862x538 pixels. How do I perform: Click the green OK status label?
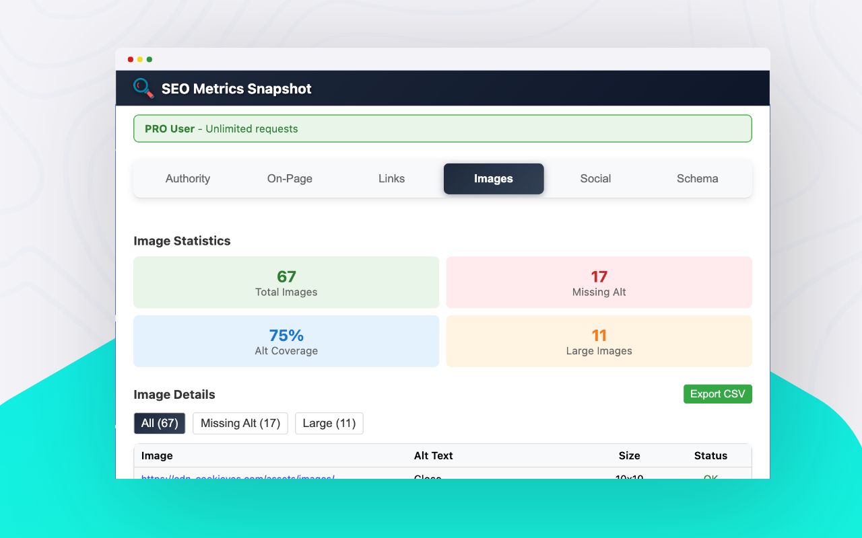pos(710,477)
